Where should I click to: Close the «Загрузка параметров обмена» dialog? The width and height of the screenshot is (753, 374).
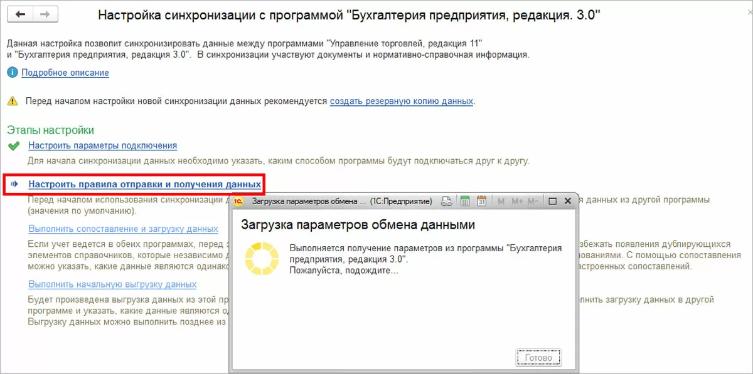(568, 202)
